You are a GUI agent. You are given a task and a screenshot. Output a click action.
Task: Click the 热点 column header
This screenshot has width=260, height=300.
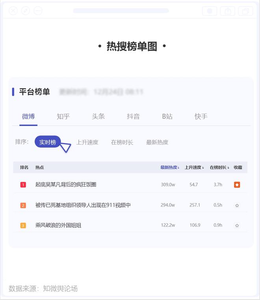pos(40,167)
